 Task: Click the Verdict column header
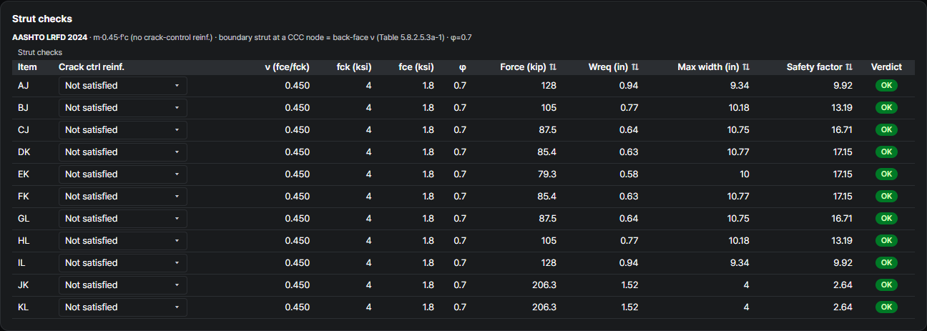pyautogui.click(x=886, y=67)
